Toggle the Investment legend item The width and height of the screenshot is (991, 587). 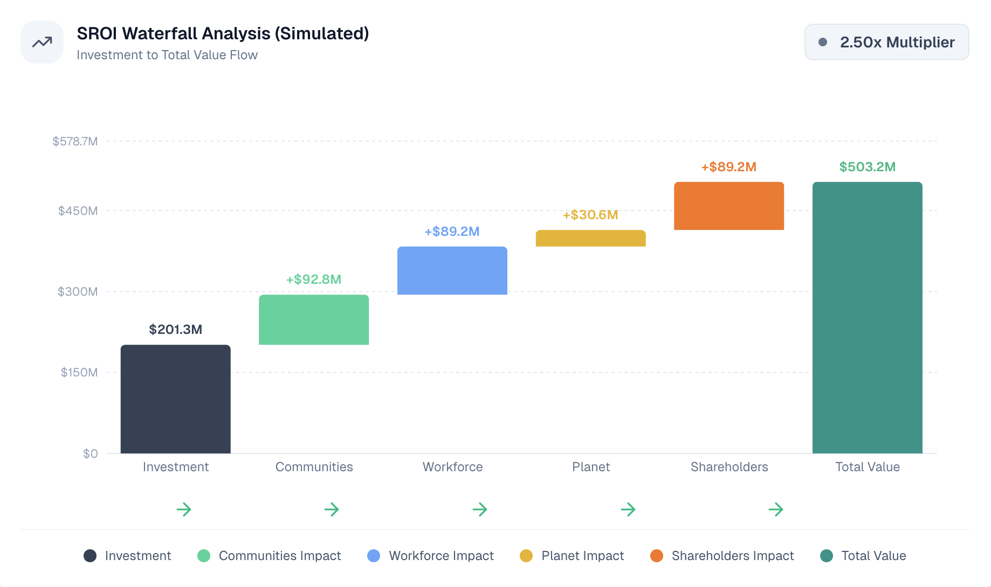point(128,556)
